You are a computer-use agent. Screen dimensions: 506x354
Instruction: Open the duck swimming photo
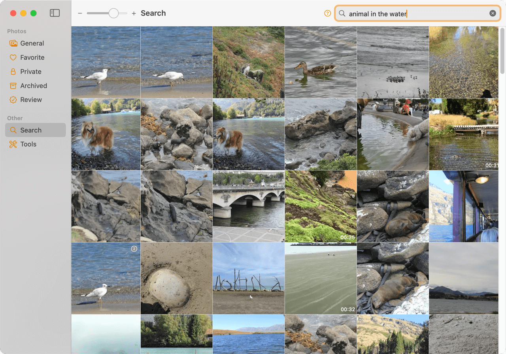pyautogui.click(x=321, y=62)
